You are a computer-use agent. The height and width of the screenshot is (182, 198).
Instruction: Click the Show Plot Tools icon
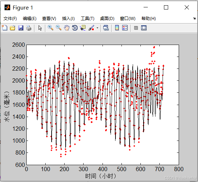click(x=144, y=28)
